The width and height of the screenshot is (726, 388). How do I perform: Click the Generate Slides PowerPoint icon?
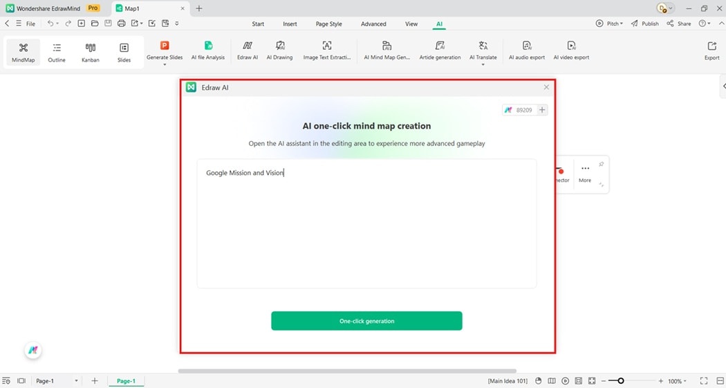[165, 46]
